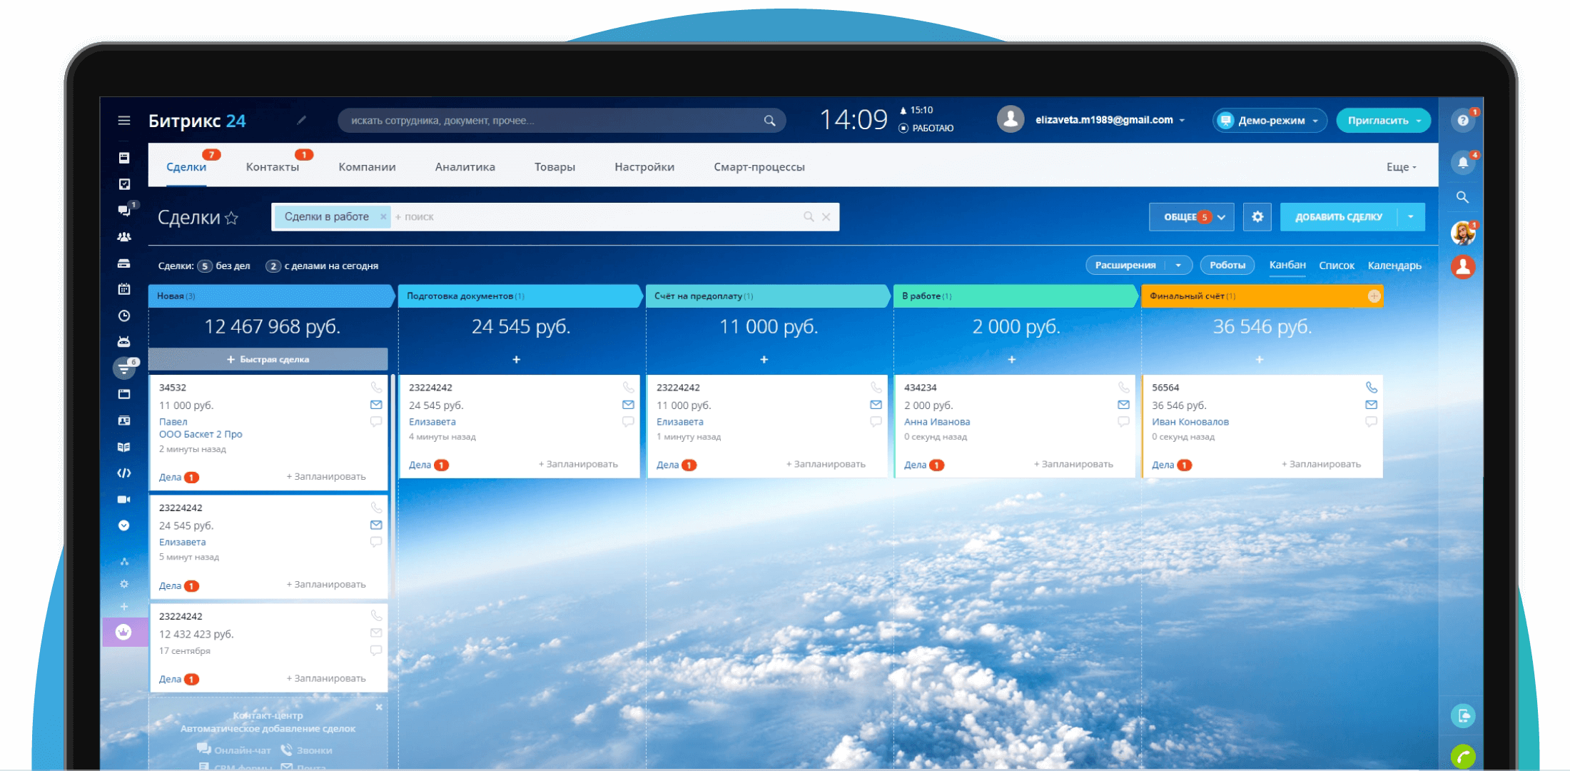This screenshot has width=1570, height=771.
Task: Open the arrow beside ДОБАВИТЬ СДЕЛКУ
Action: click(1410, 216)
